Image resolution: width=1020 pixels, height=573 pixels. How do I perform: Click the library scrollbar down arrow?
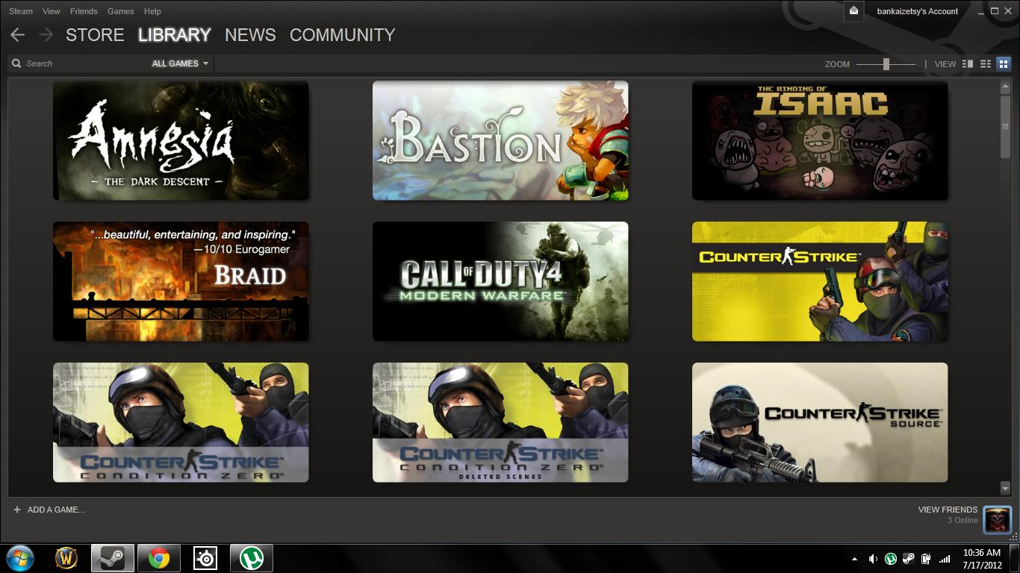pyautogui.click(x=1005, y=488)
